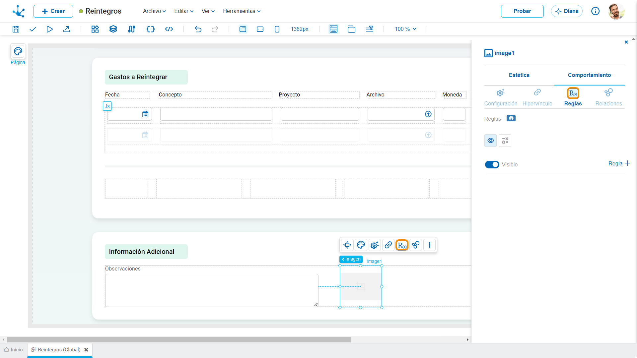
Task: Open palette style in image toolbar
Action: pos(361,245)
